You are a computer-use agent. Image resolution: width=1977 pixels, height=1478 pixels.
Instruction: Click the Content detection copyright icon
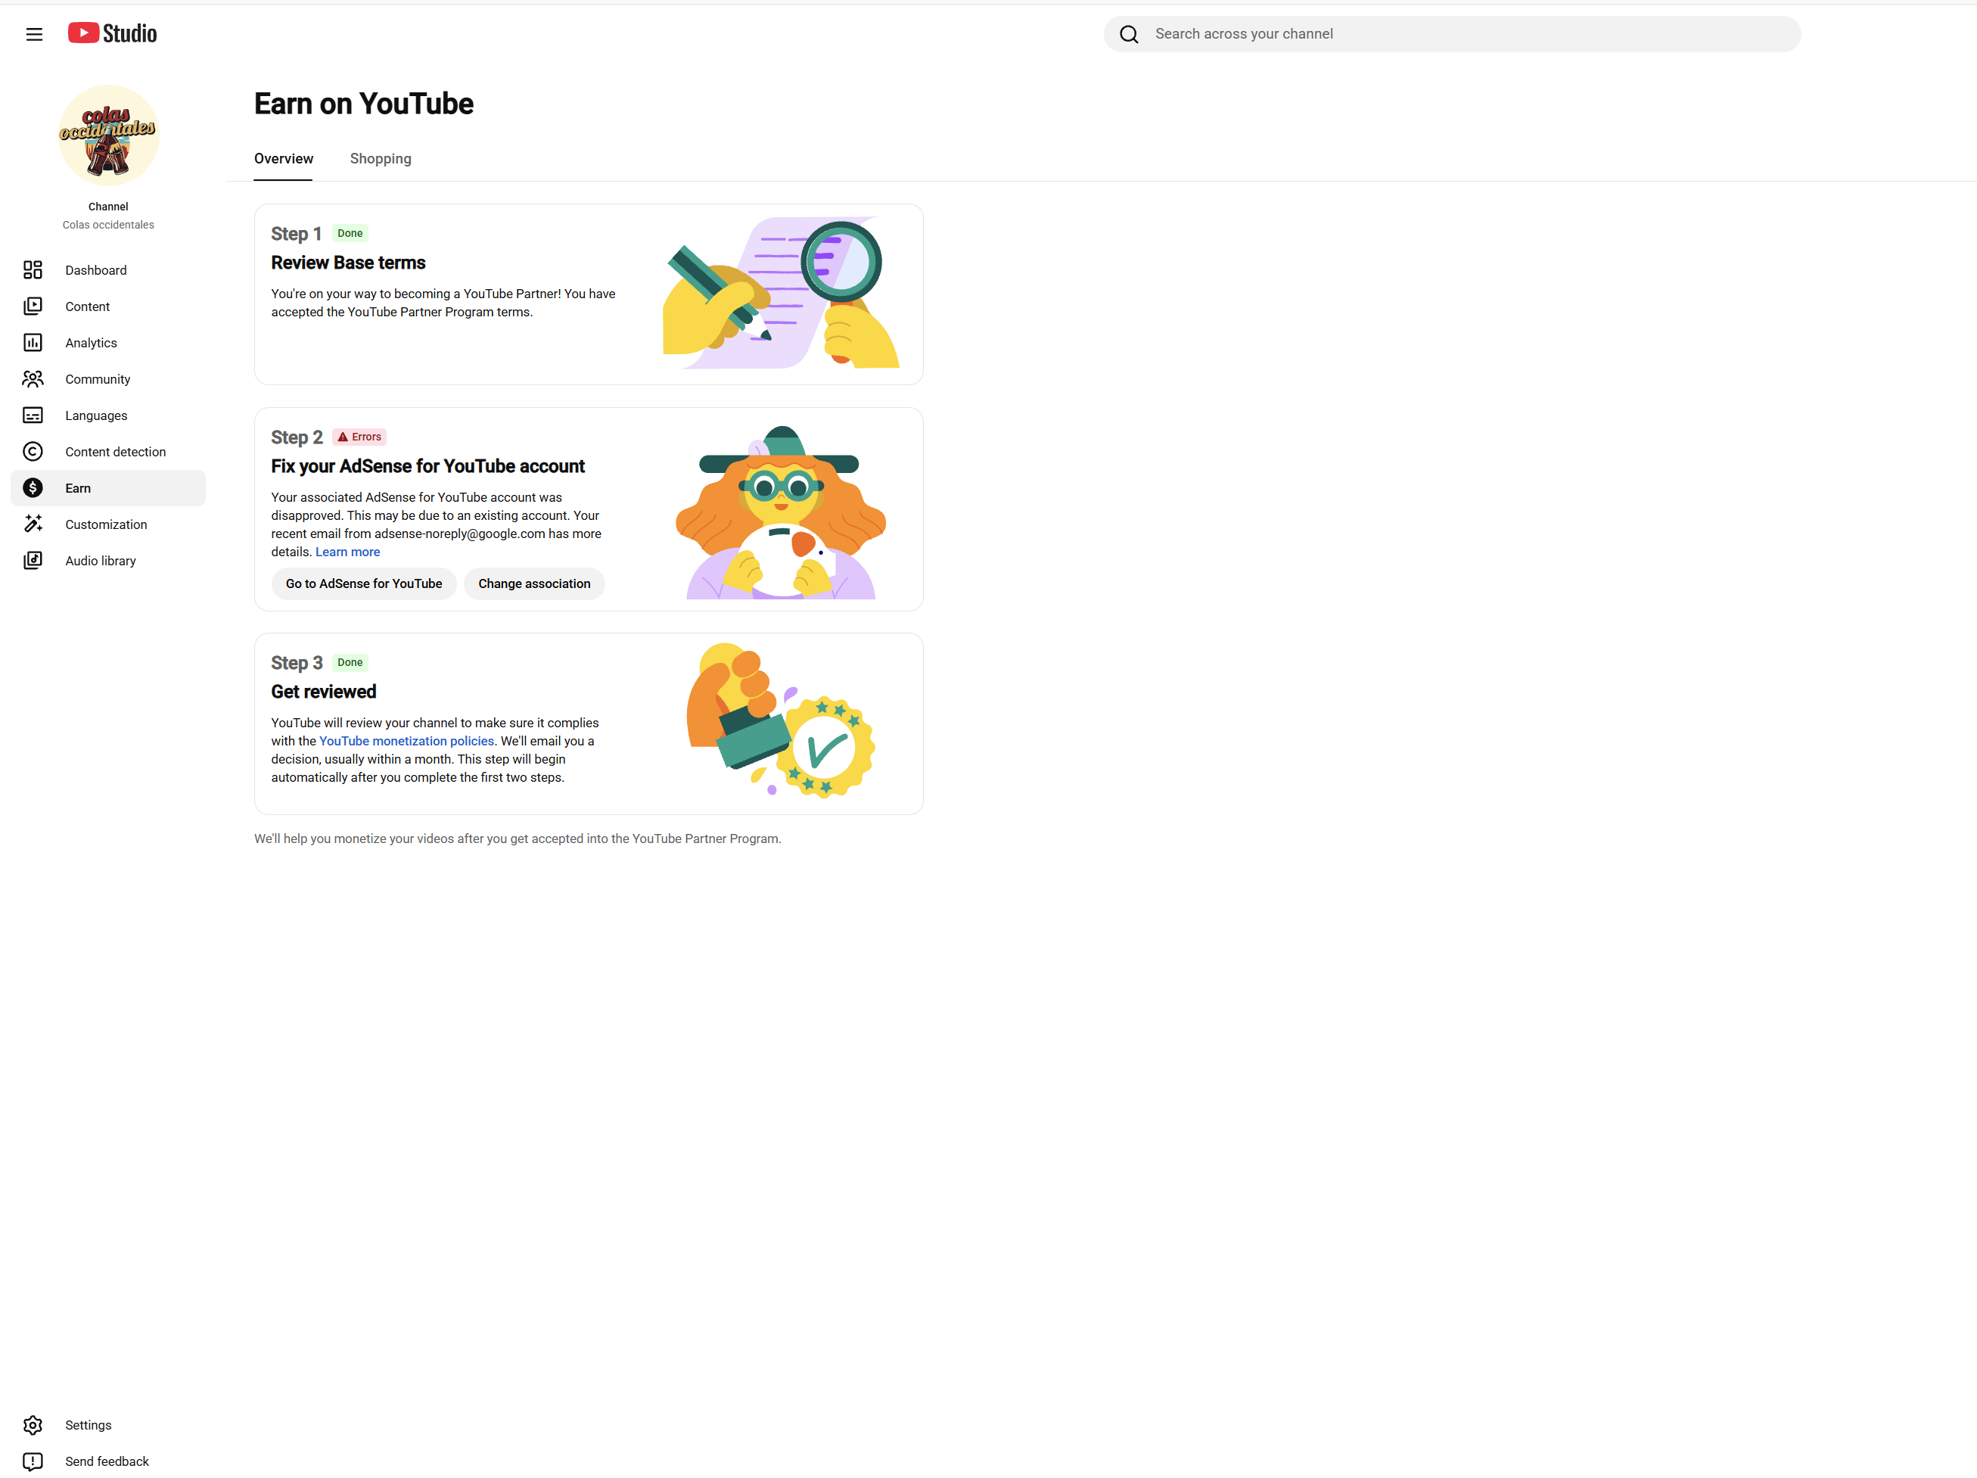tap(33, 452)
